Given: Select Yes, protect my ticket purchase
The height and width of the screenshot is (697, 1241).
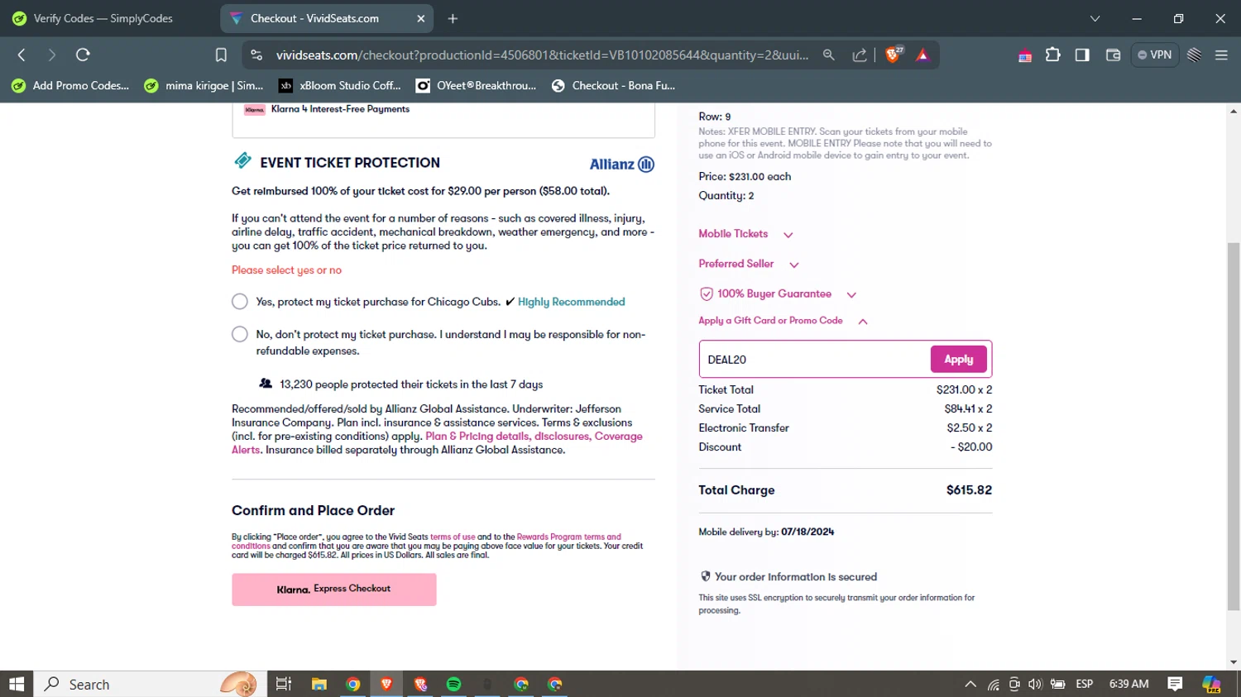Looking at the screenshot, I should click(240, 302).
